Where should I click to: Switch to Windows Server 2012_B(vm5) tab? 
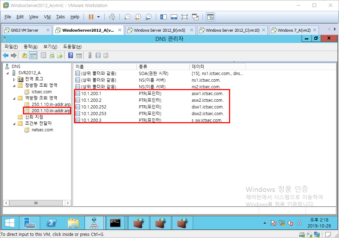(x=160, y=30)
